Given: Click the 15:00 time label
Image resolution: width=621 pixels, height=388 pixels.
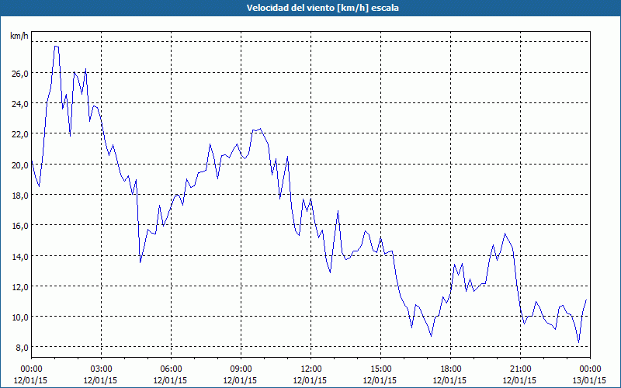Looking at the screenshot, I should coord(380,369).
